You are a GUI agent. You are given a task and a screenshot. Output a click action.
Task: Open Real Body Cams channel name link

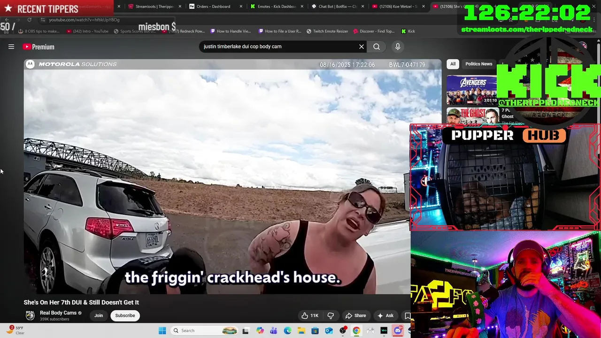[58, 313]
